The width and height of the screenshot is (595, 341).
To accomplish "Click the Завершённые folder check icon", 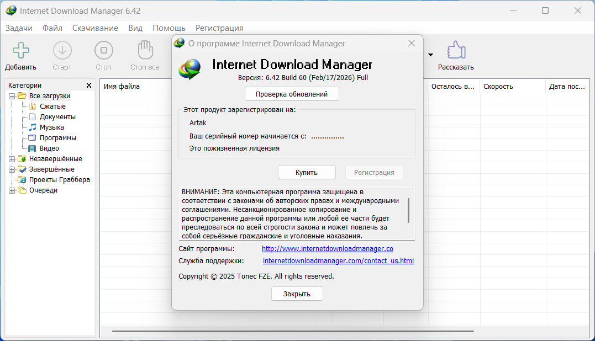I will (22, 169).
